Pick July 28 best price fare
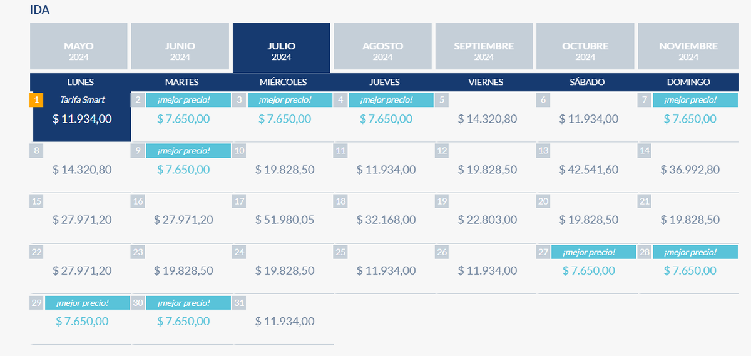 [x=690, y=270]
